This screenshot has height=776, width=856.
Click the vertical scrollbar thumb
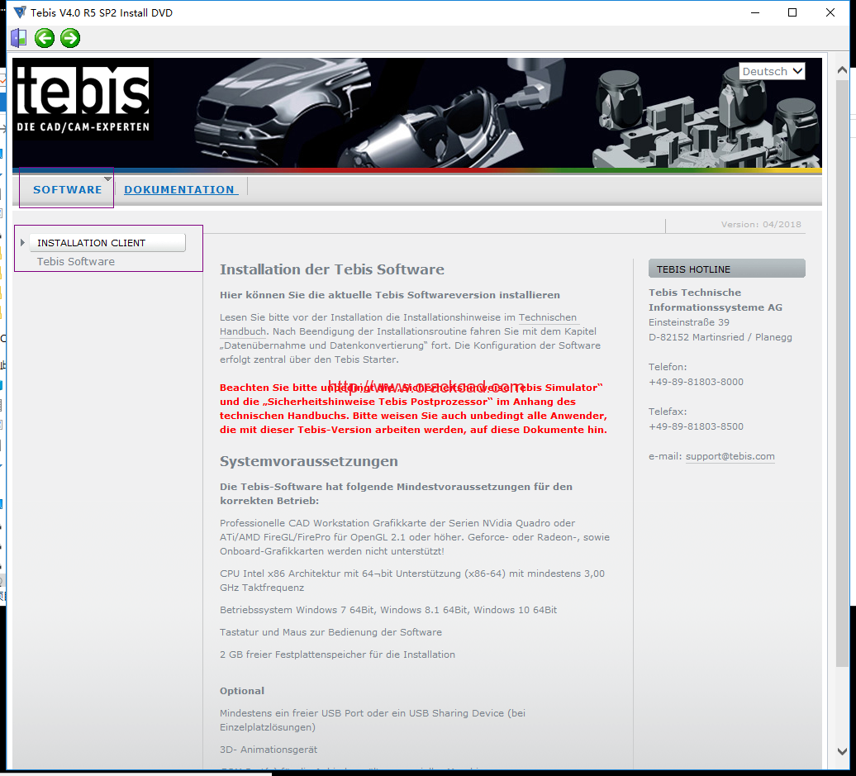point(842,373)
